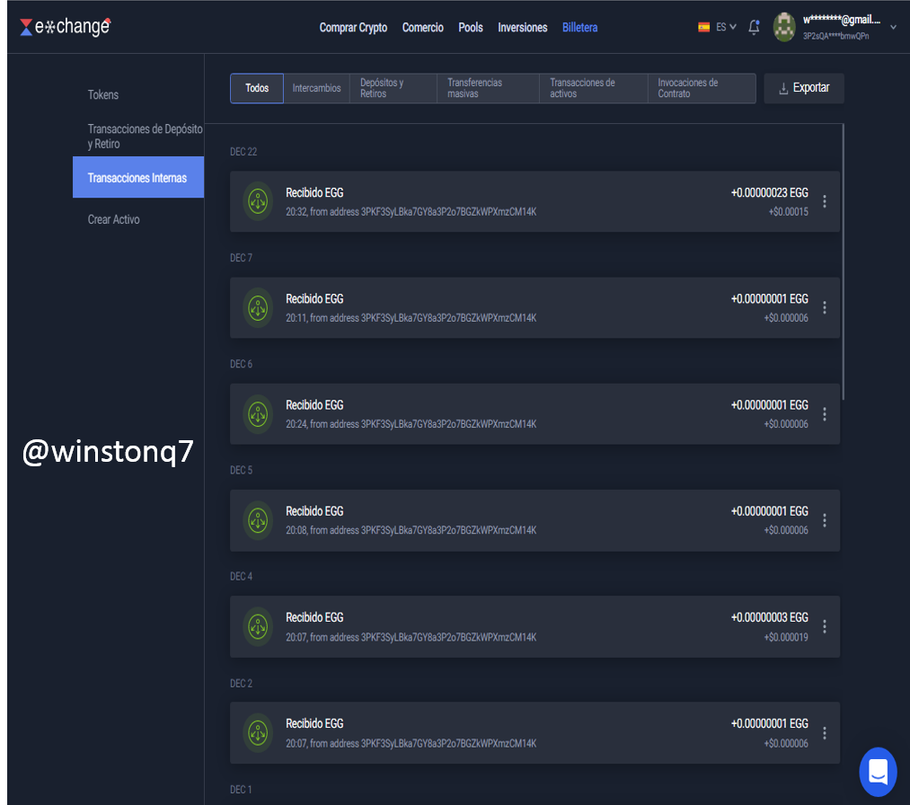
Task: Open more options for Dec 5 transaction
Action: (824, 520)
